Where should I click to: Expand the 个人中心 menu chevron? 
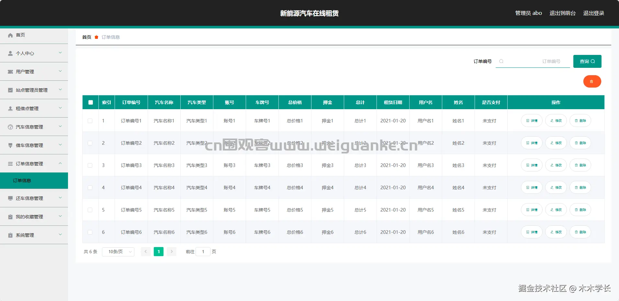[60, 53]
